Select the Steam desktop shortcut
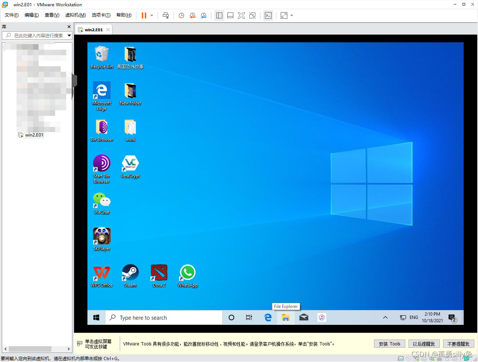Viewport: 478px width, 362px height. (130, 276)
